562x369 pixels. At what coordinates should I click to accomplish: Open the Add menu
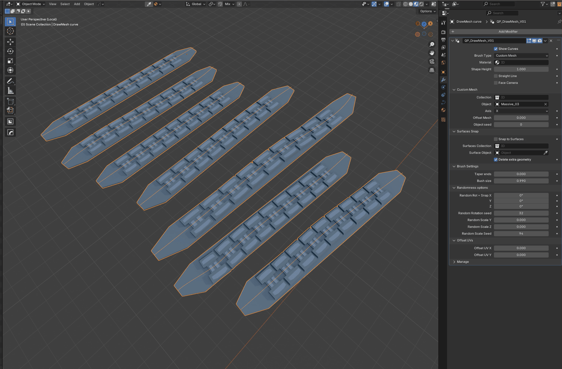[77, 4]
